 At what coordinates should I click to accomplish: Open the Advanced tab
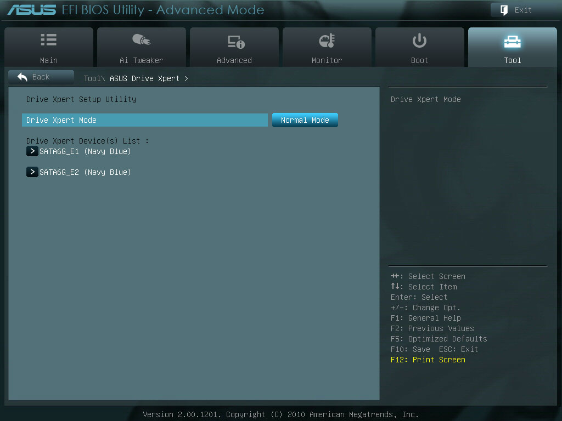(x=234, y=47)
